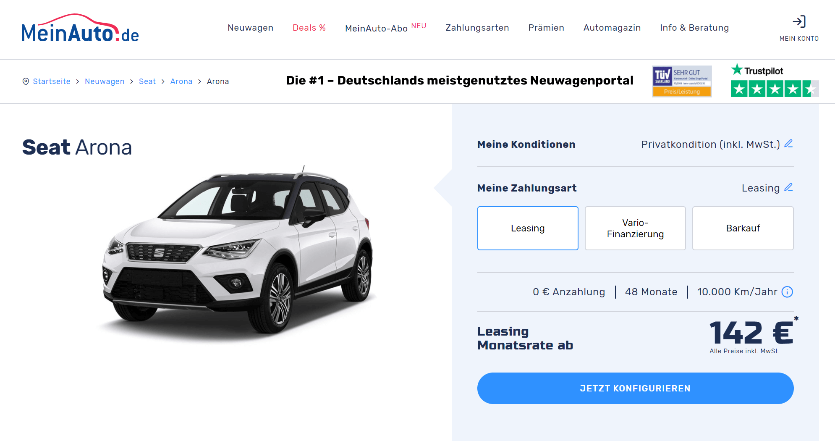Screen dimensions: 835x441
Task: Open the Neuwagen menu
Action: point(250,28)
